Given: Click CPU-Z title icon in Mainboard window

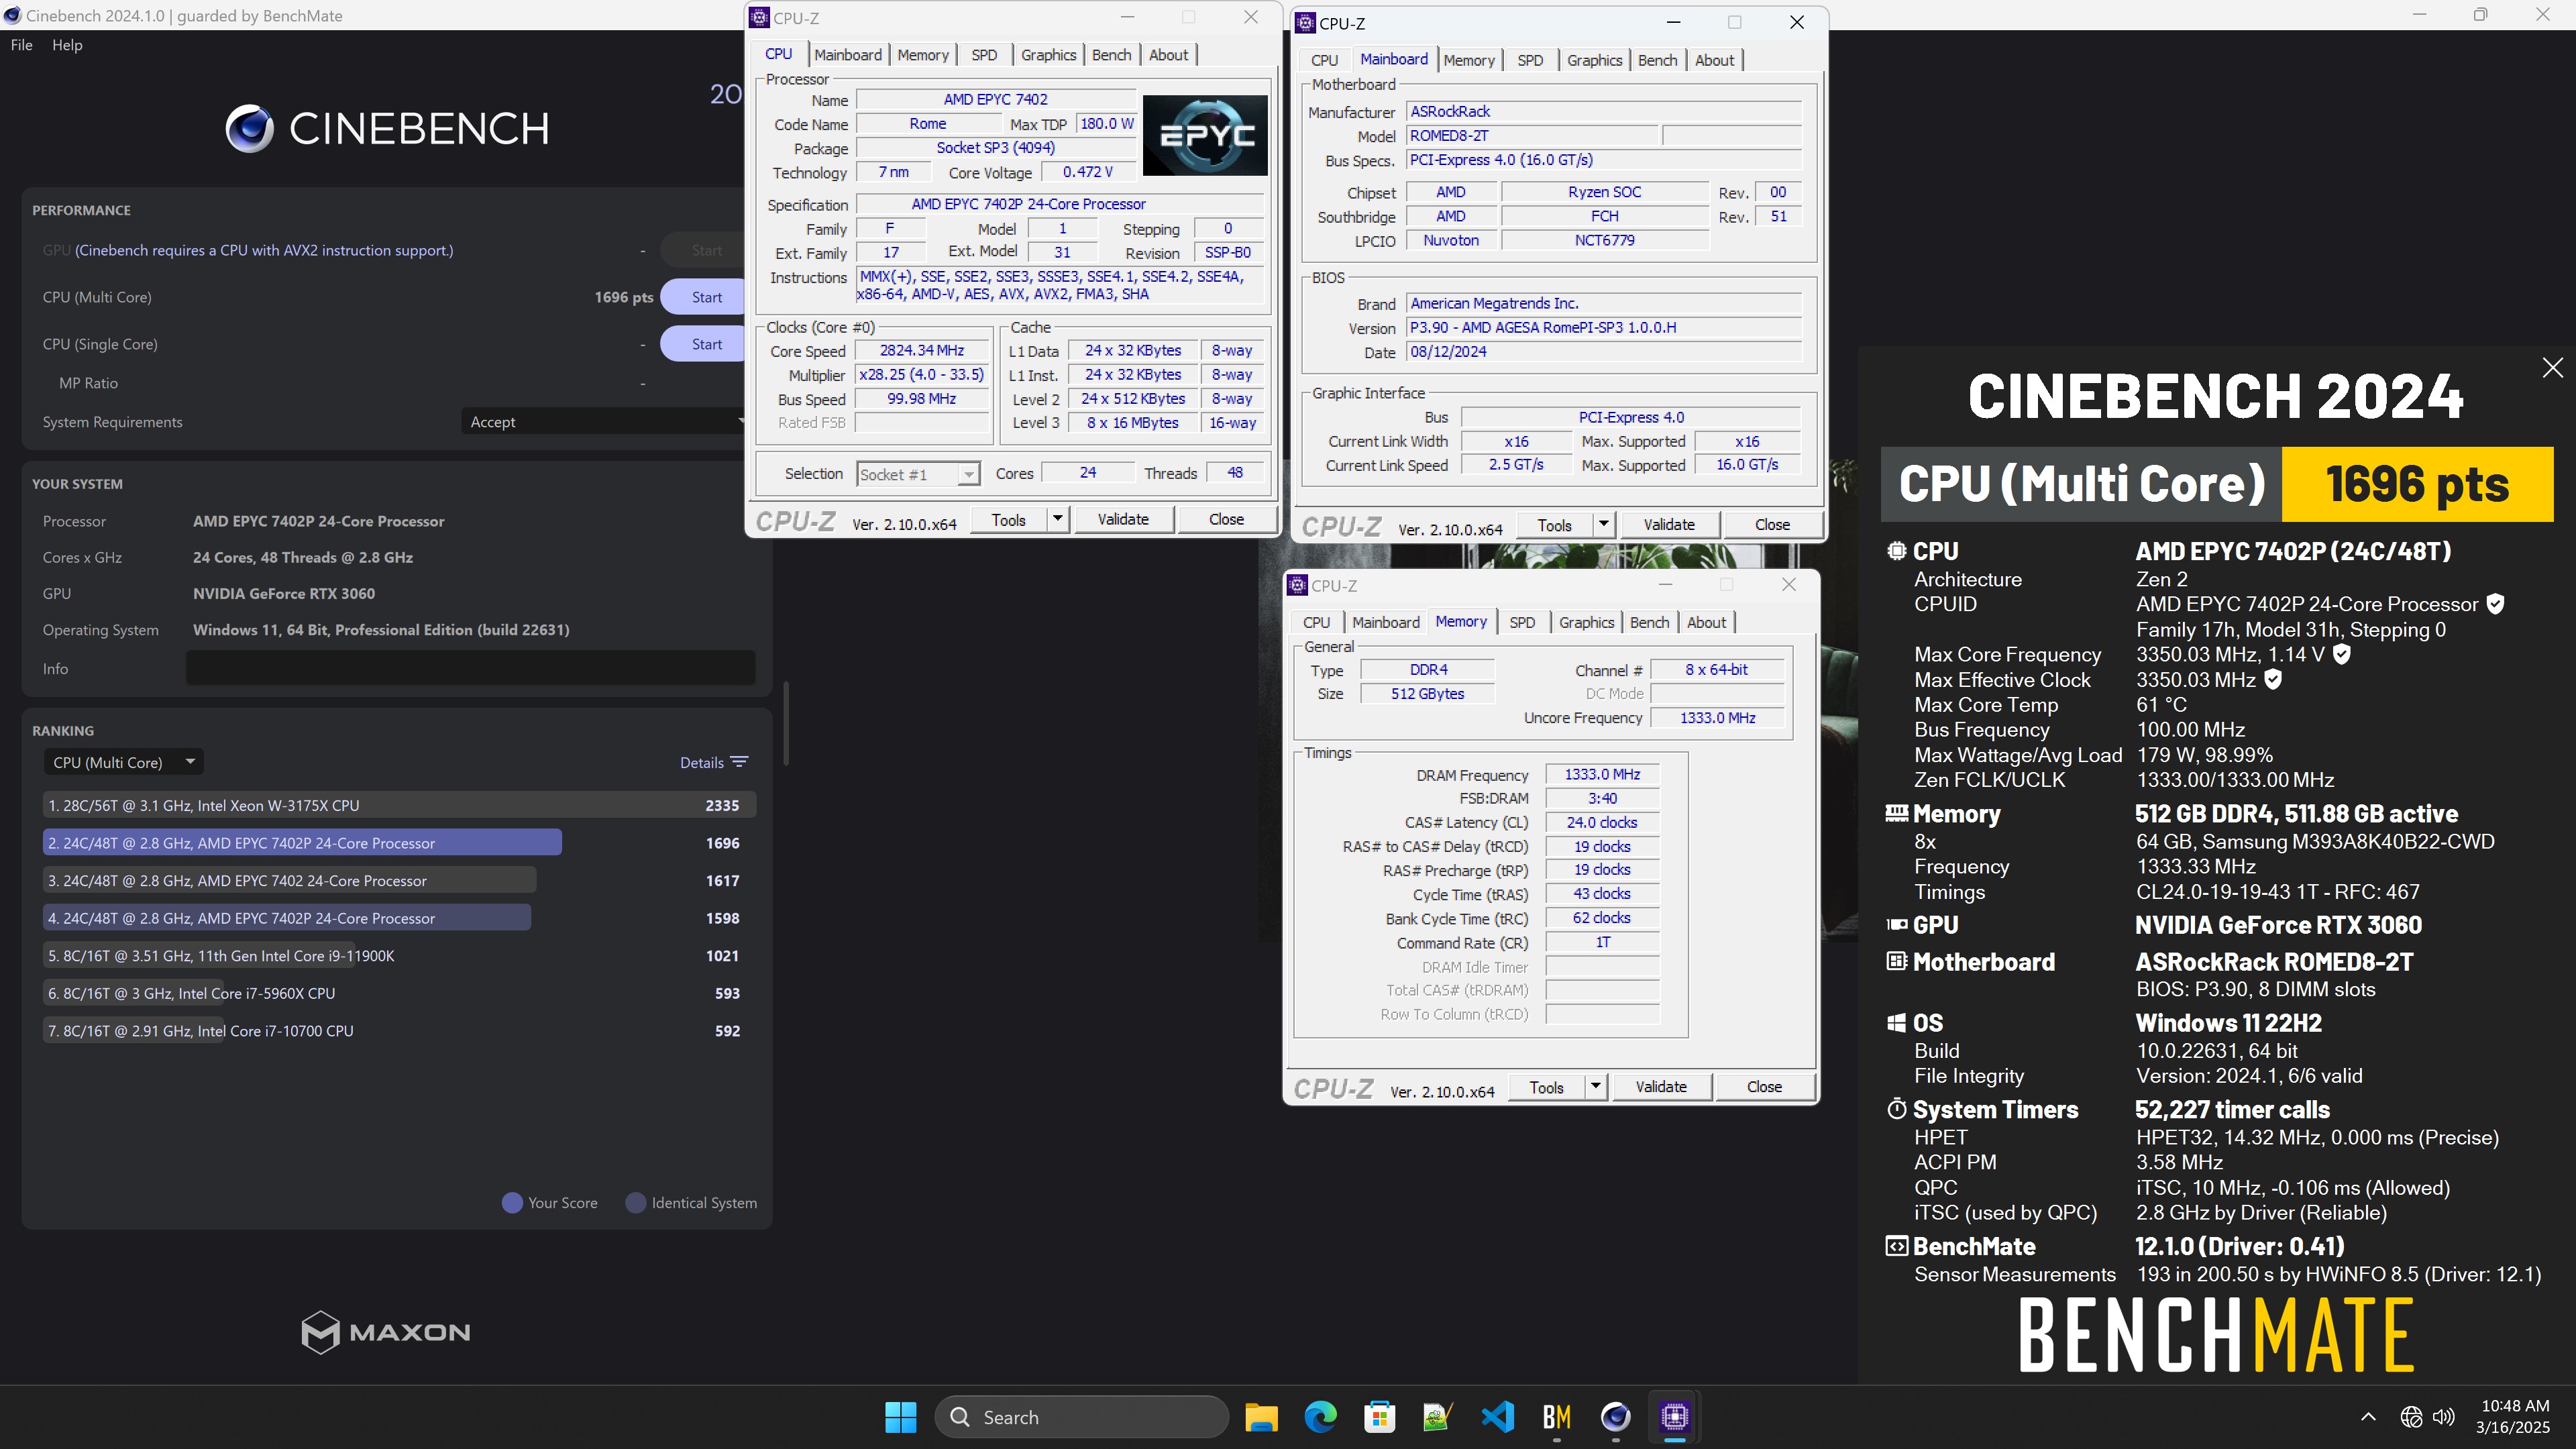Looking at the screenshot, I should point(1305,23).
